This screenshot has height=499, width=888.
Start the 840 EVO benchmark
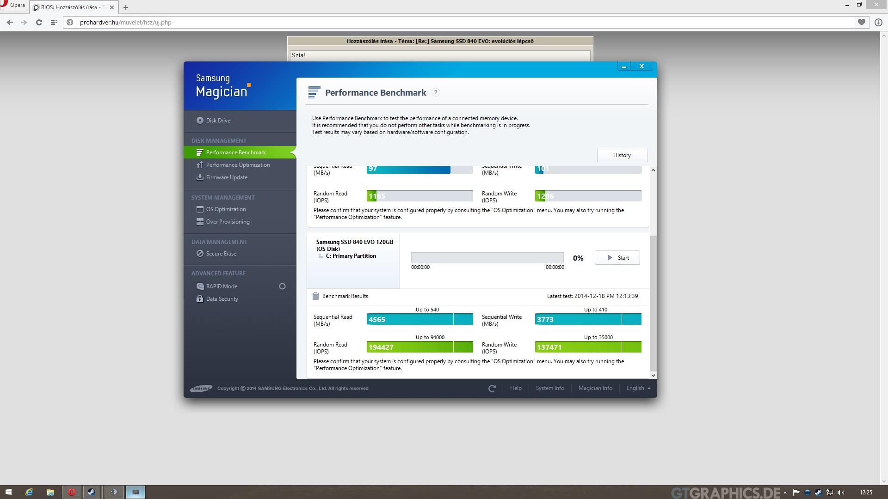(x=617, y=257)
